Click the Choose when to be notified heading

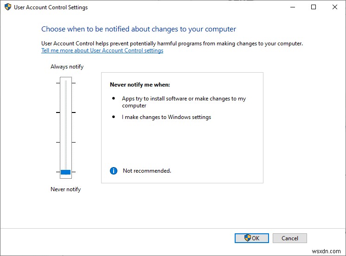click(x=139, y=29)
